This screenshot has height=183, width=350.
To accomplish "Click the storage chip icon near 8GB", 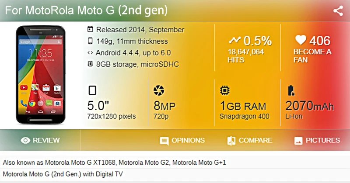I will (90, 64).
